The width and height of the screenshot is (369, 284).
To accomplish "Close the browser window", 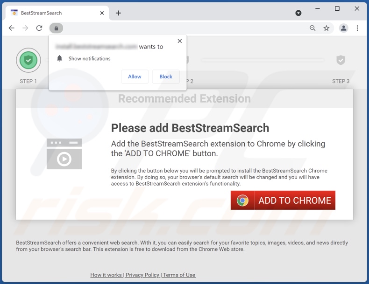I will (357, 9).
